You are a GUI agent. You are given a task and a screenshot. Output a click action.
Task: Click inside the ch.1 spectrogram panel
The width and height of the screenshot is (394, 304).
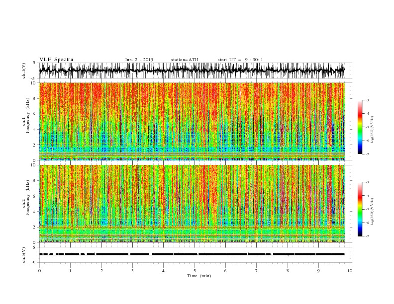192,121
